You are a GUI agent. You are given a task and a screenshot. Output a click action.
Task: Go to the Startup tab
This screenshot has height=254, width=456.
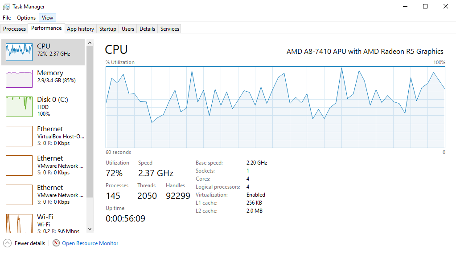[108, 29]
